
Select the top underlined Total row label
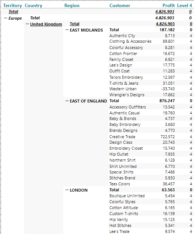click(13, 12)
